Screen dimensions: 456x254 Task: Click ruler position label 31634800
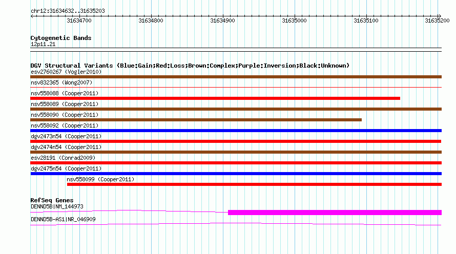(x=151, y=20)
